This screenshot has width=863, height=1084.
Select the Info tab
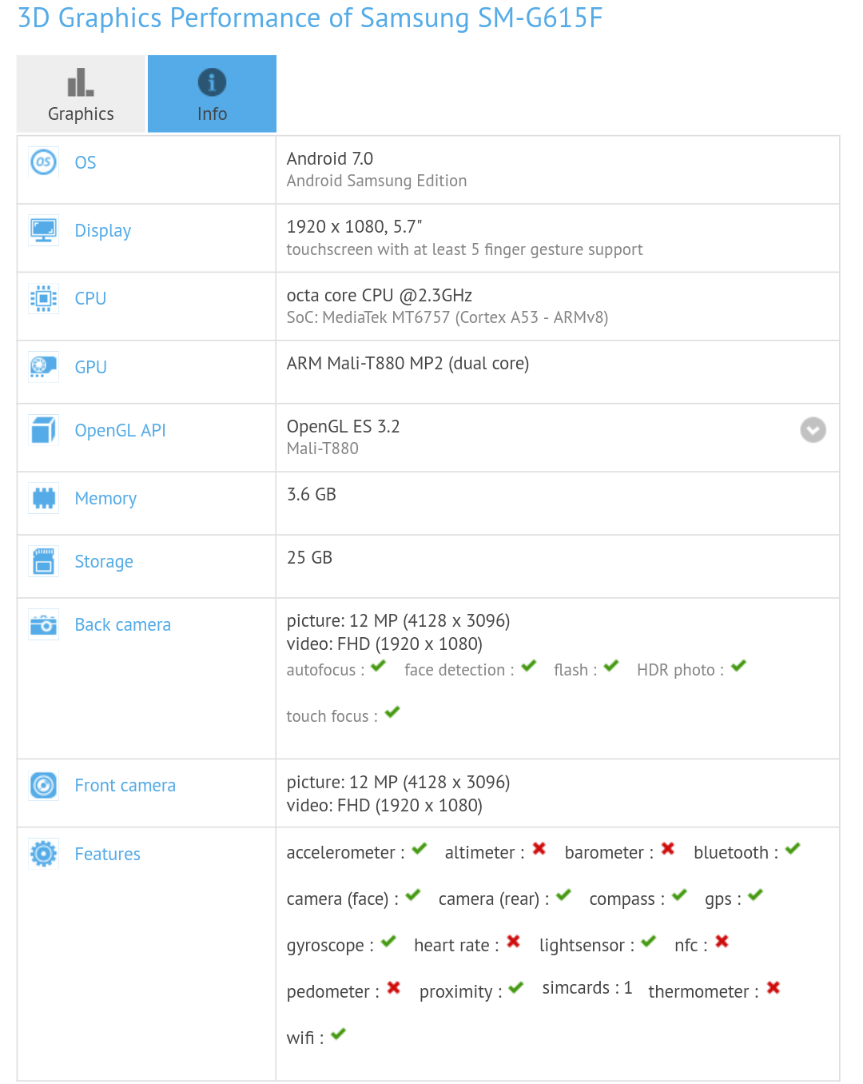[x=212, y=94]
